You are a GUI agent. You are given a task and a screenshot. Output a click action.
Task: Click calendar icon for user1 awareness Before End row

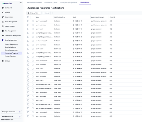point(73,65)
